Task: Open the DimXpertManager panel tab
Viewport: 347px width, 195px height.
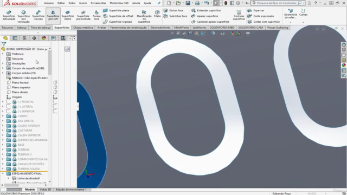Action: [34, 38]
